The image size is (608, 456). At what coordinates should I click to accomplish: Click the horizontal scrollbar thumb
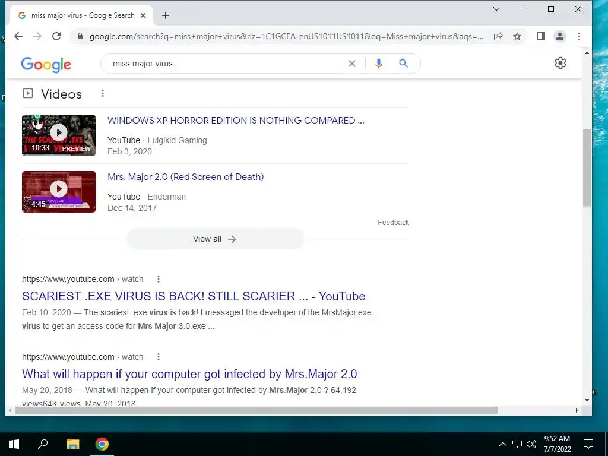pyautogui.click(x=256, y=411)
